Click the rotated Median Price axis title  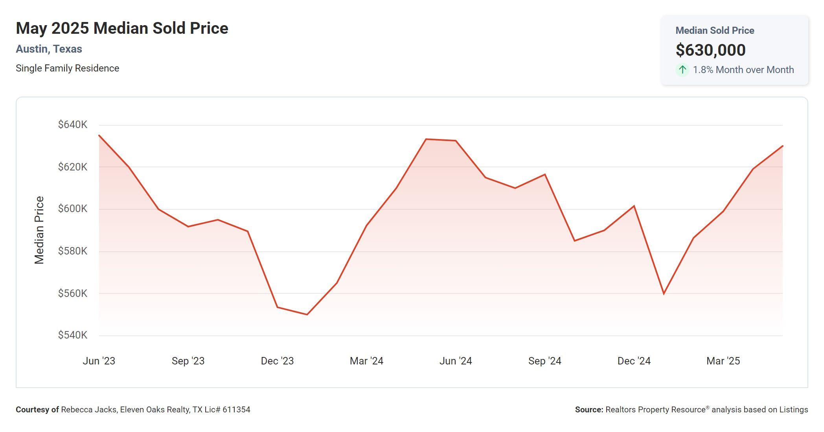pos(39,230)
